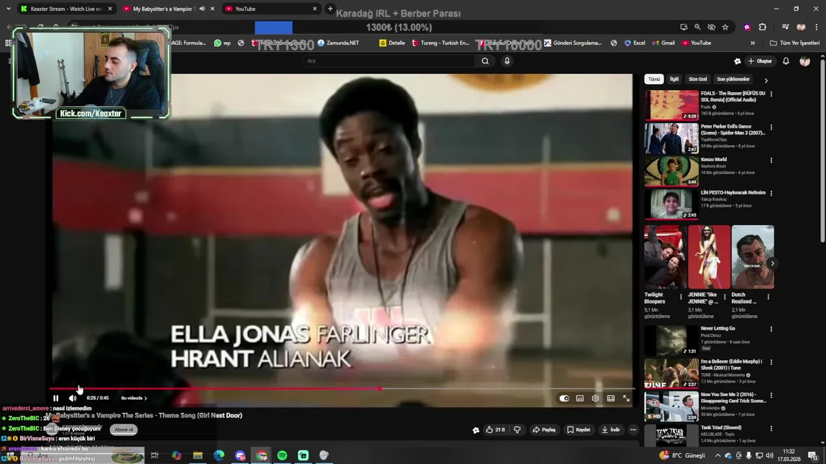This screenshot has width=826, height=464.
Task: Open Task View on the taskbar
Action: pyautogui.click(x=155, y=456)
